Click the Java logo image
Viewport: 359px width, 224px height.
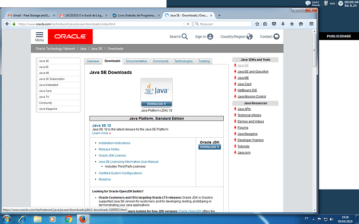coord(157,90)
